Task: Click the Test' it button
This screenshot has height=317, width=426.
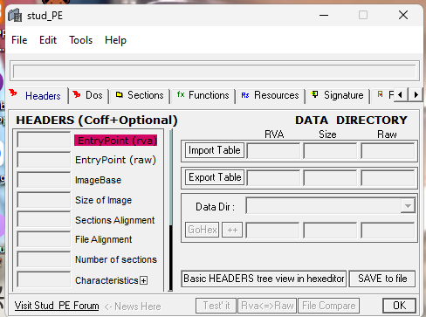Action: point(216,306)
